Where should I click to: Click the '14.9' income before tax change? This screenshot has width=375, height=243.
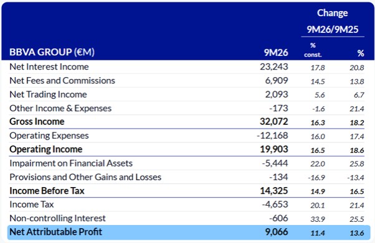click(318, 191)
